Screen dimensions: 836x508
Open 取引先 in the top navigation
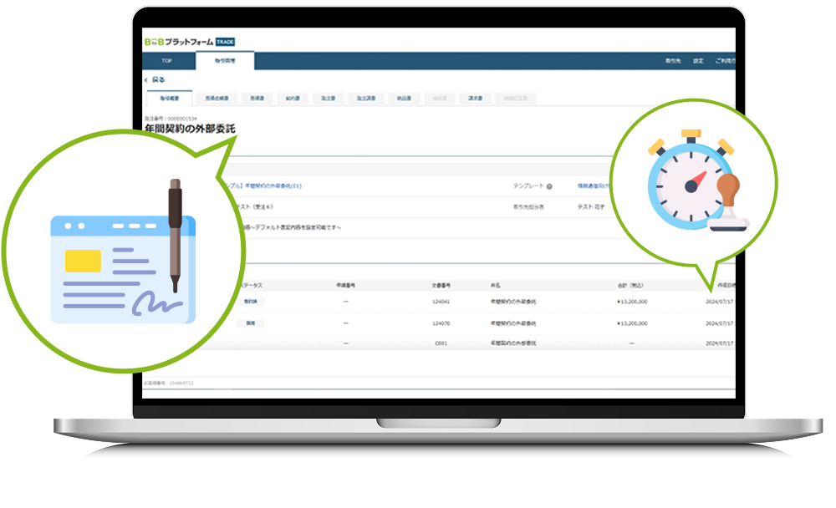(x=673, y=61)
